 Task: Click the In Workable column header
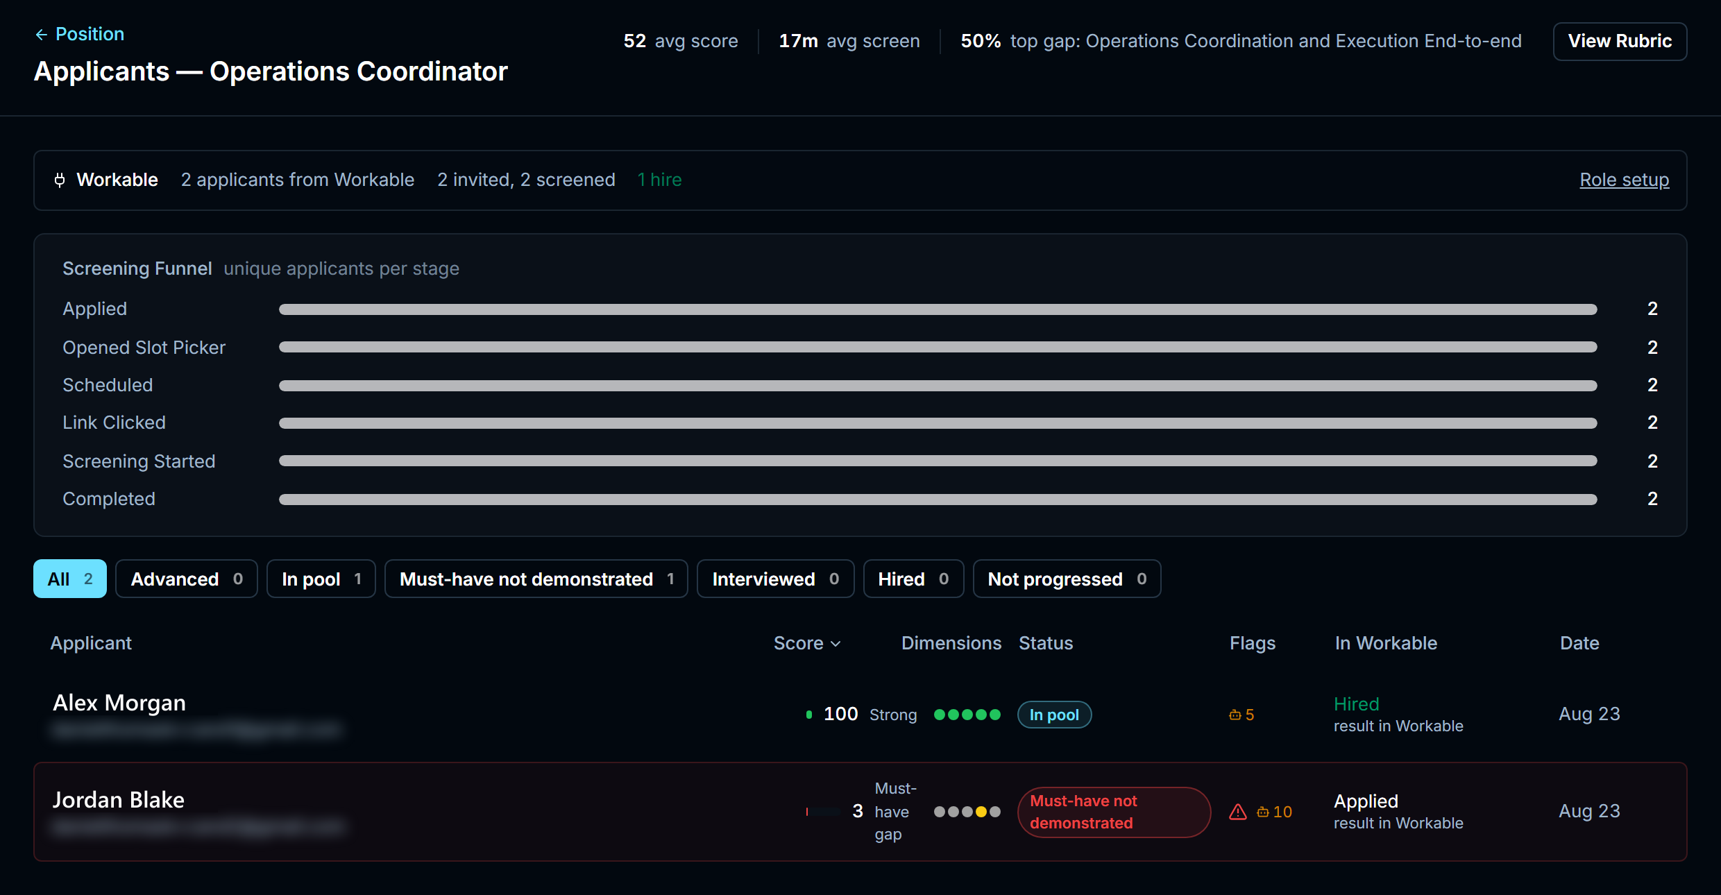pyautogui.click(x=1386, y=643)
